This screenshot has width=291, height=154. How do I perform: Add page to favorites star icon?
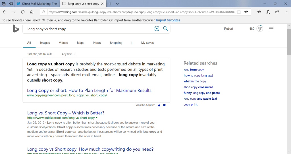pyautogui.click(x=246, y=12)
